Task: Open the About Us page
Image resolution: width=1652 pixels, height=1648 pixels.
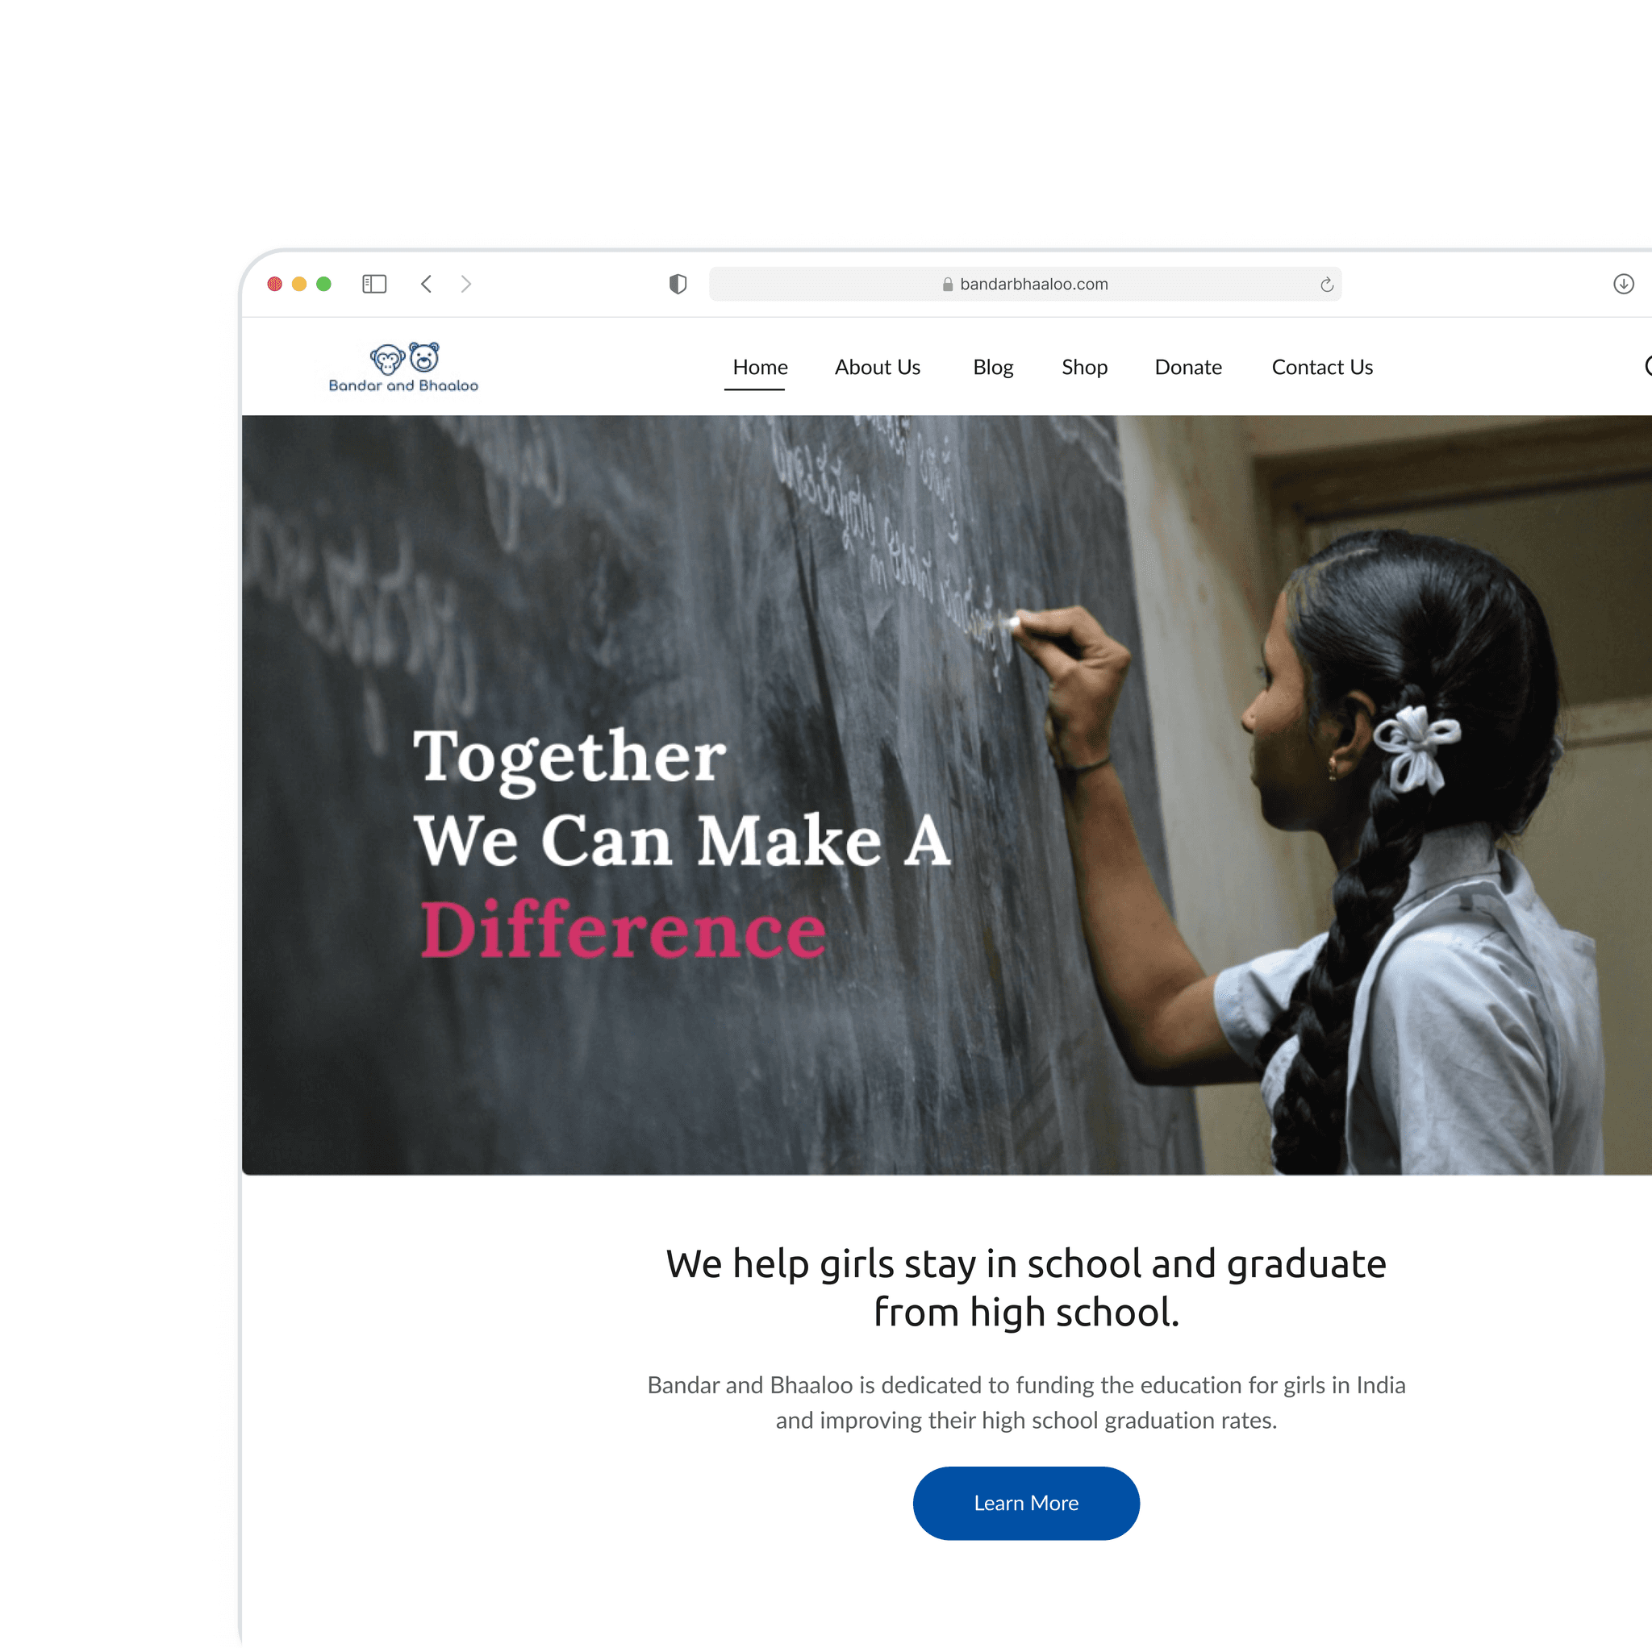Action: point(878,367)
